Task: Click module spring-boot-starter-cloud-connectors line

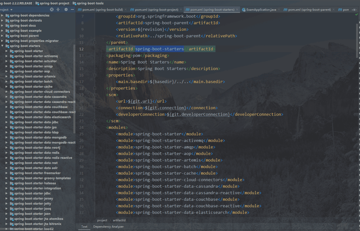Action: 180,180
